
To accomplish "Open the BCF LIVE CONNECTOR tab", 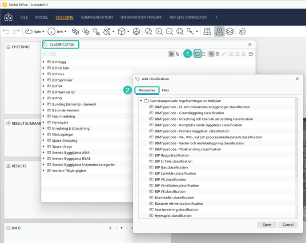I will tap(188, 17).
